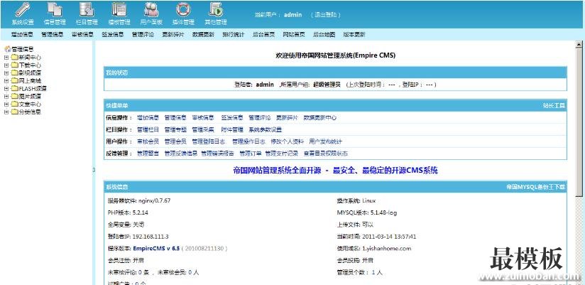Select 管理信息 in the submenu bar
Screen dimensions: 585x285
(x=53, y=34)
